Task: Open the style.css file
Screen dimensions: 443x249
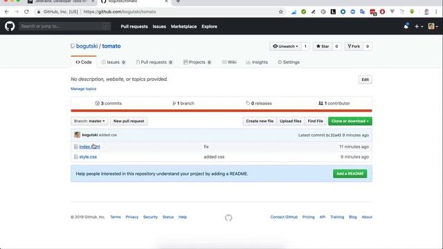Action: (88, 157)
